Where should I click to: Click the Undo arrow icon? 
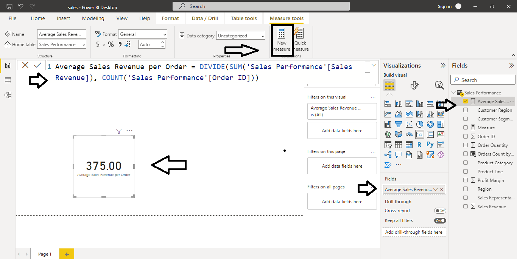[x=21, y=6]
